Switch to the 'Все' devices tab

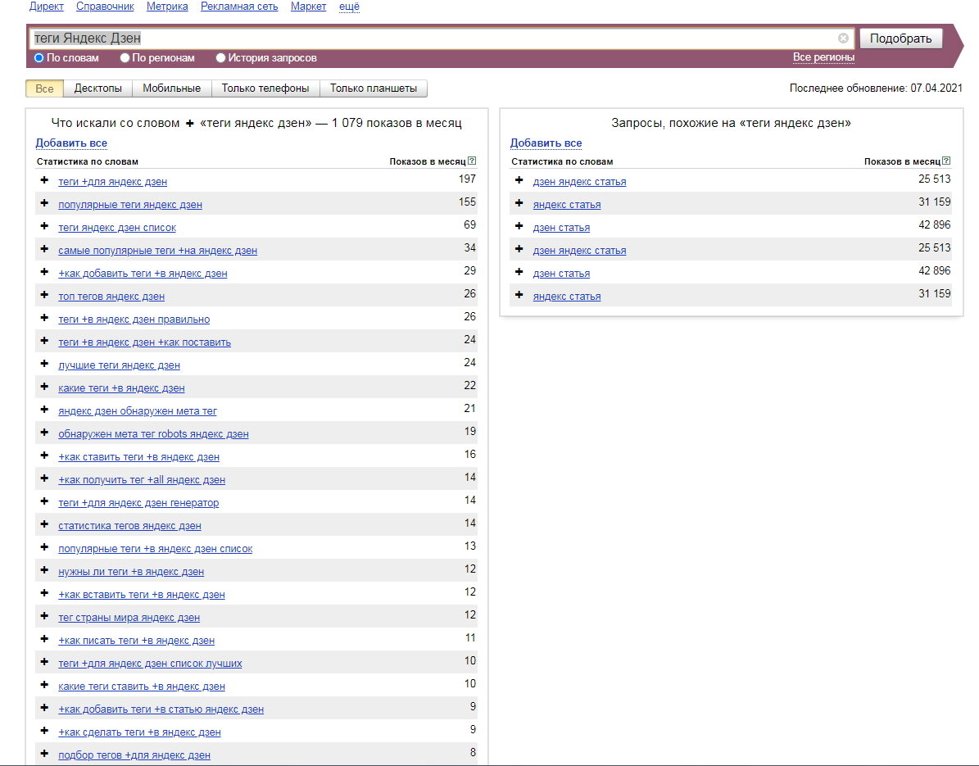pos(44,88)
